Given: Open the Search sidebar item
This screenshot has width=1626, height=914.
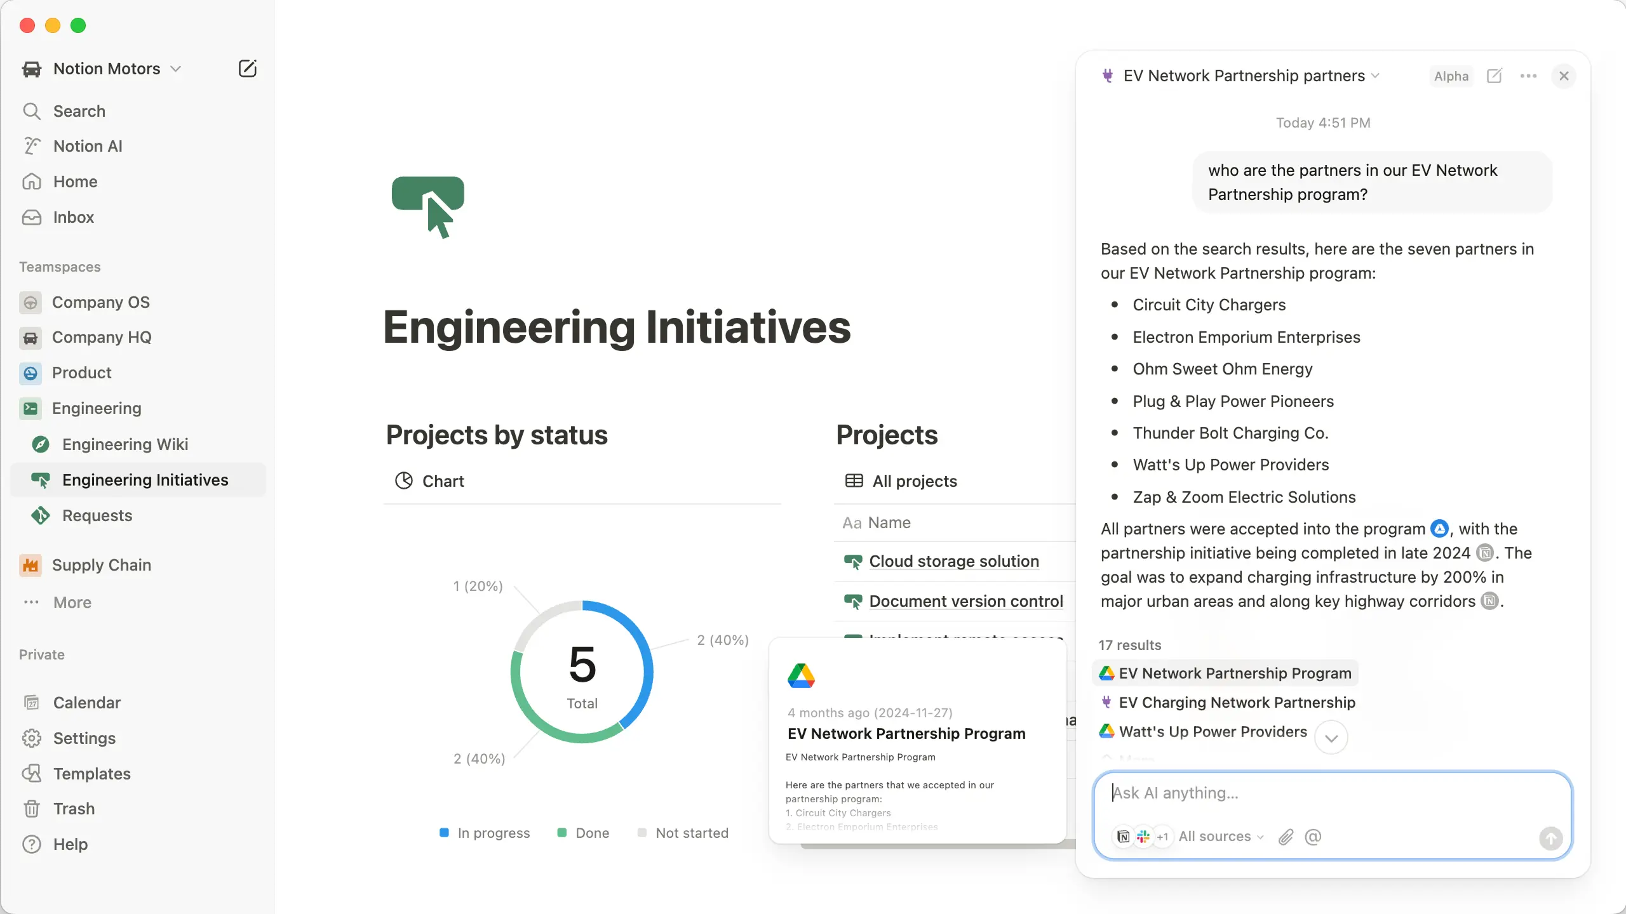Looking at the screenshot, I should (79, 111).
